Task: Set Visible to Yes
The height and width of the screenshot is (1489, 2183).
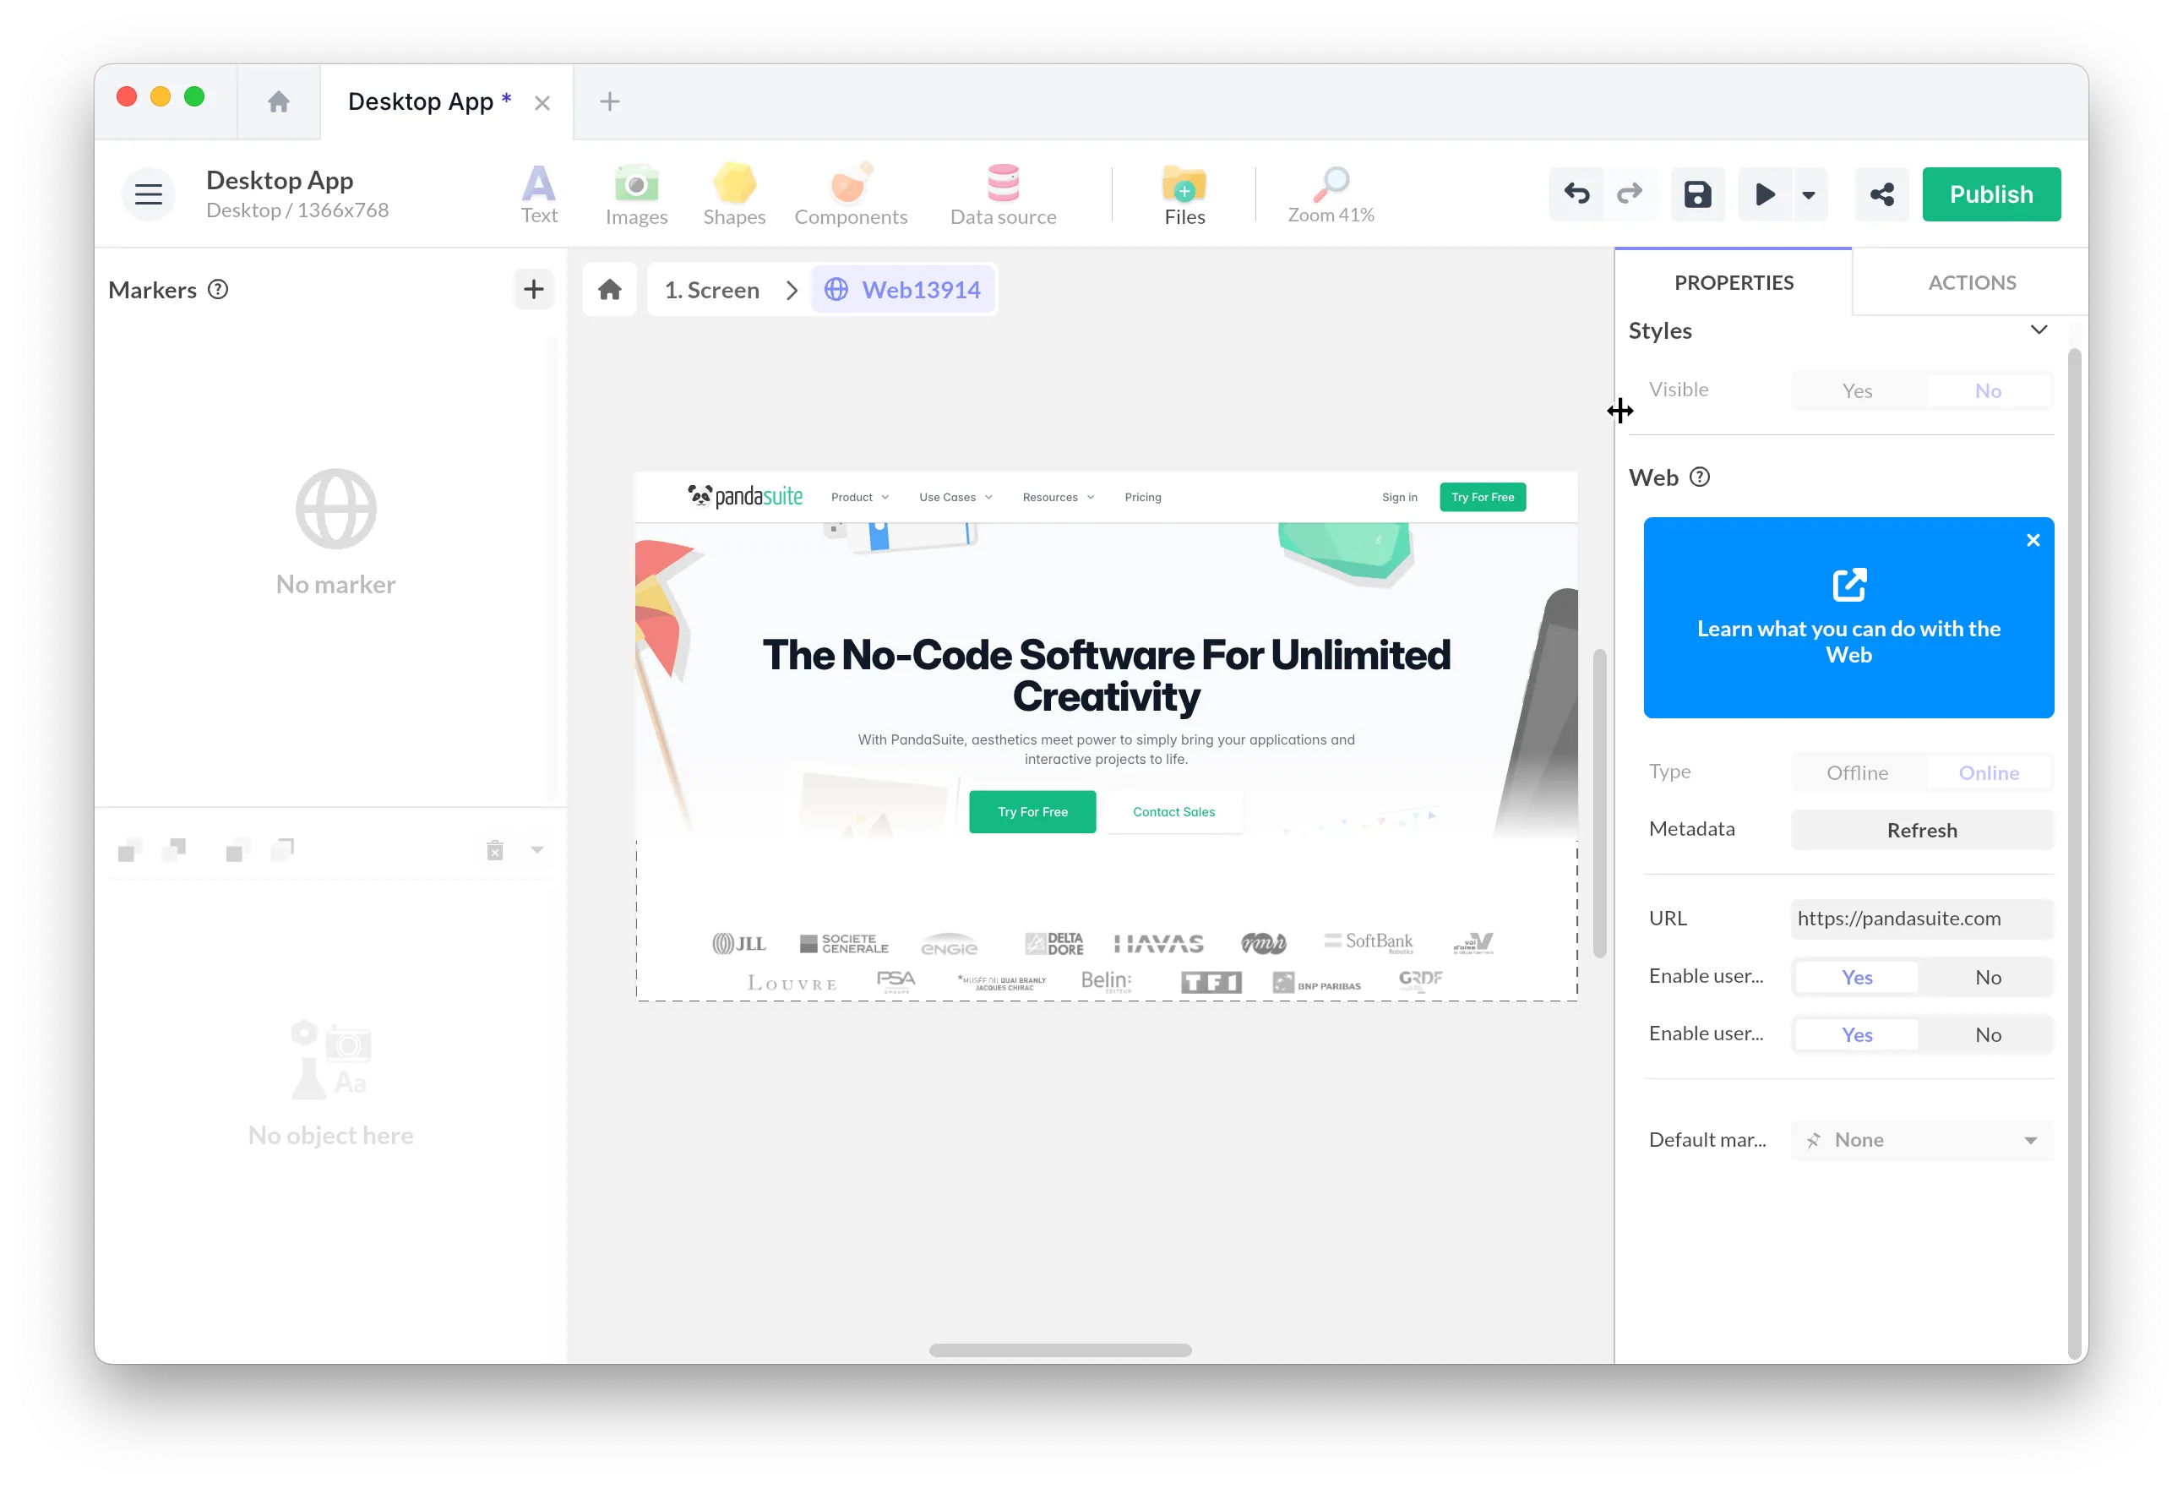Action: pos(1856,390)
